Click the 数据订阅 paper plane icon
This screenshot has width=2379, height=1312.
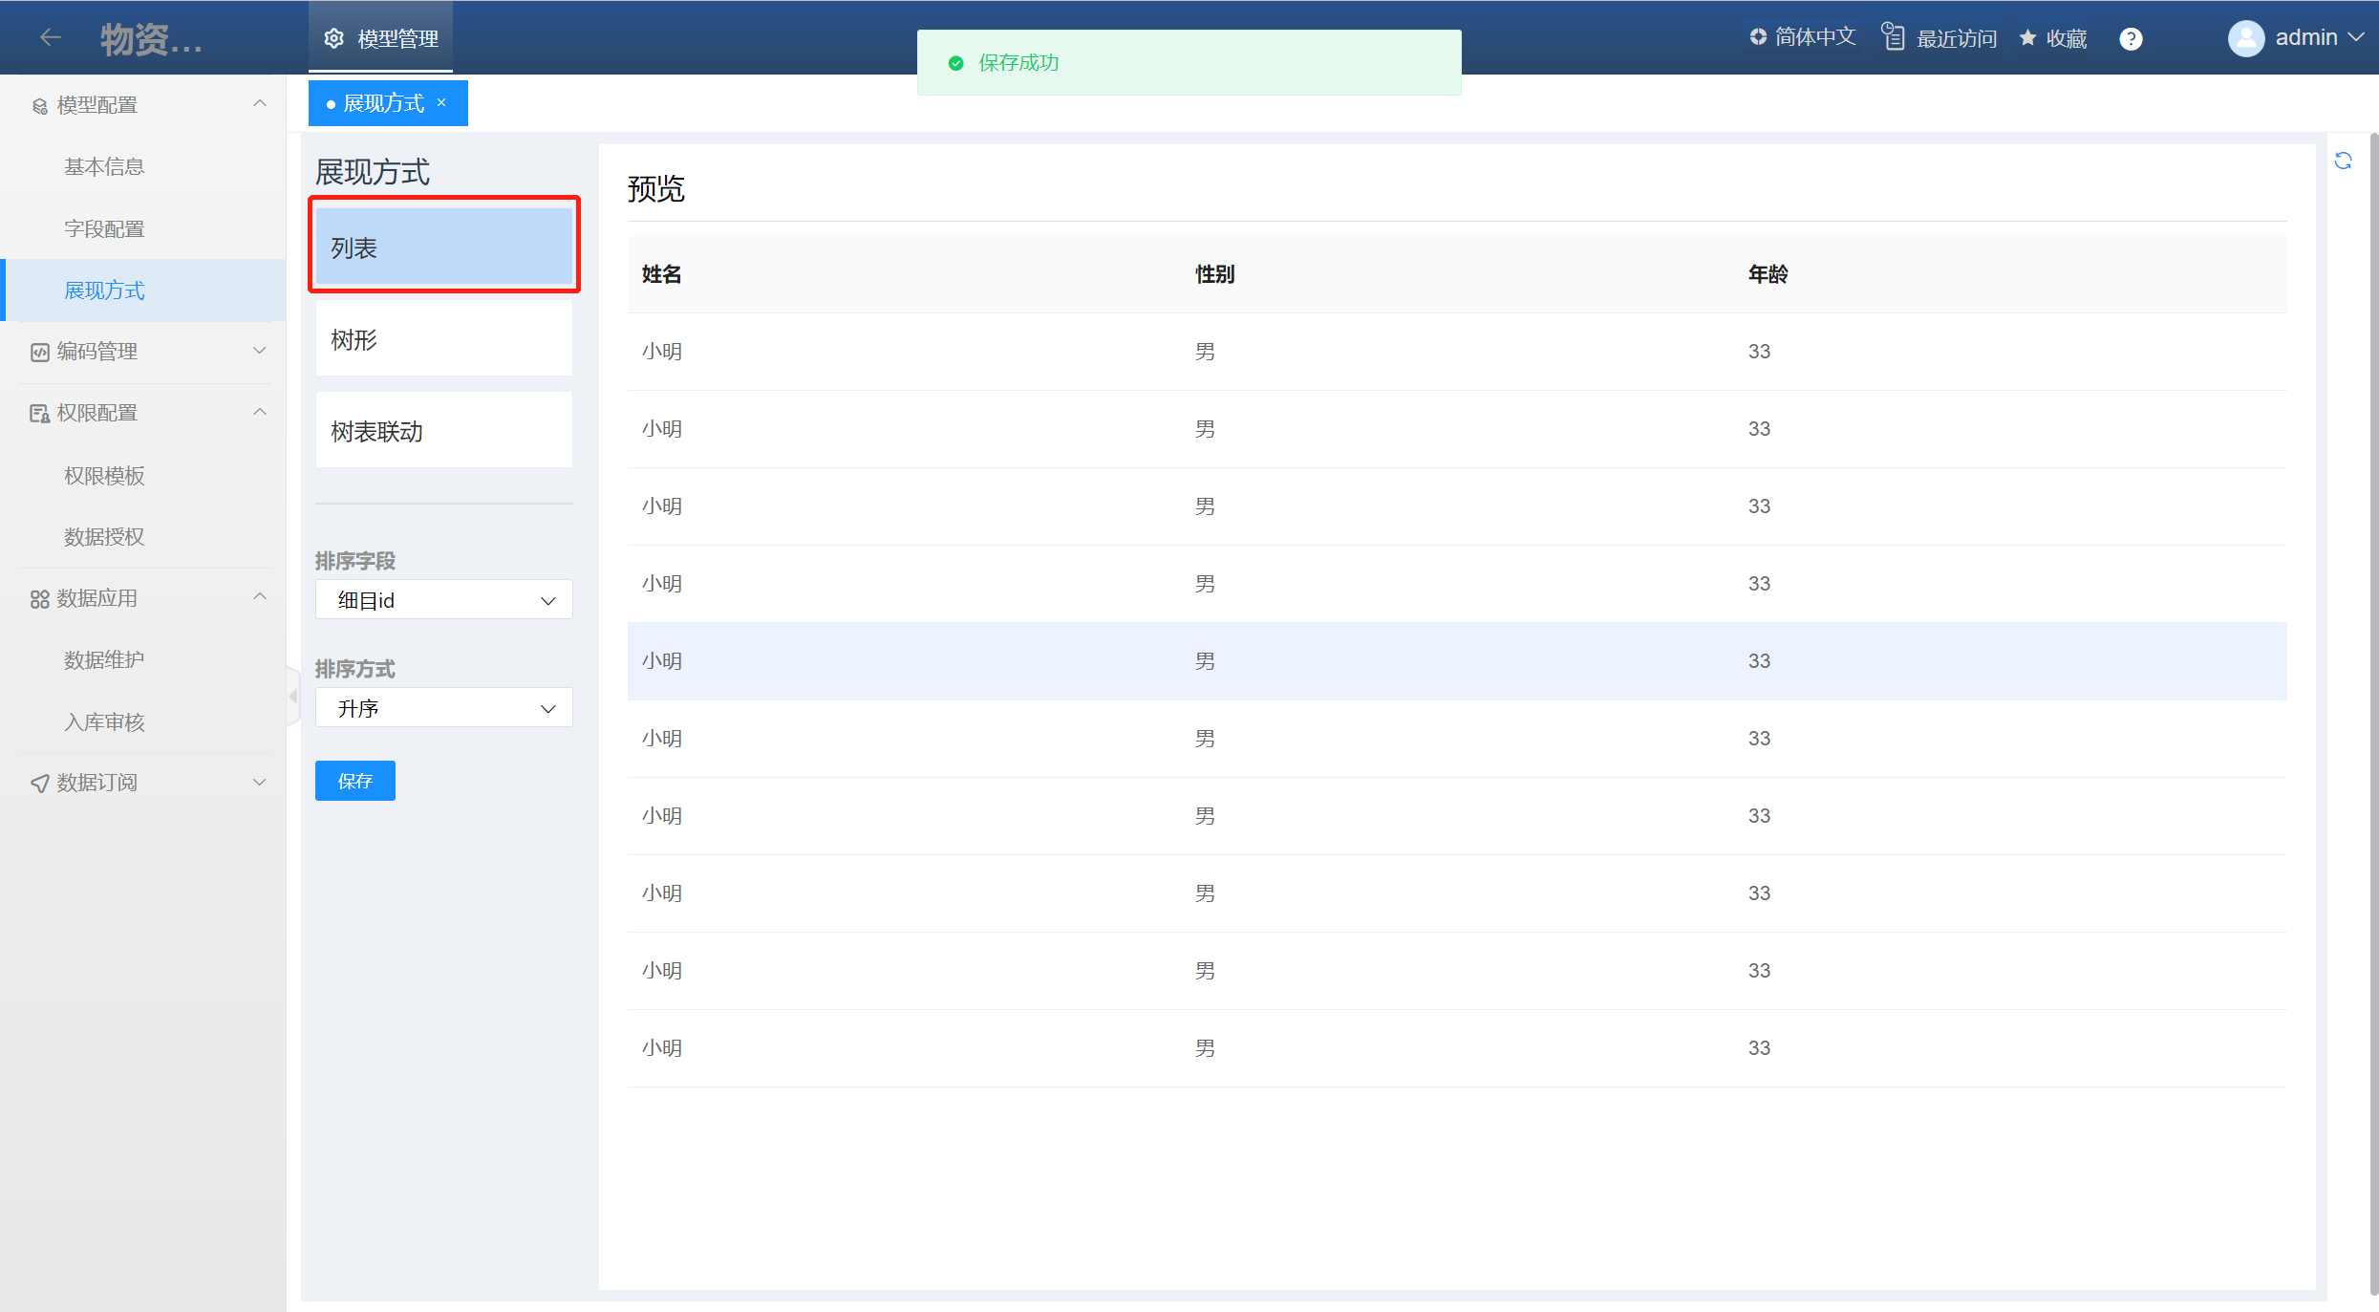click(x=40, y=784)
